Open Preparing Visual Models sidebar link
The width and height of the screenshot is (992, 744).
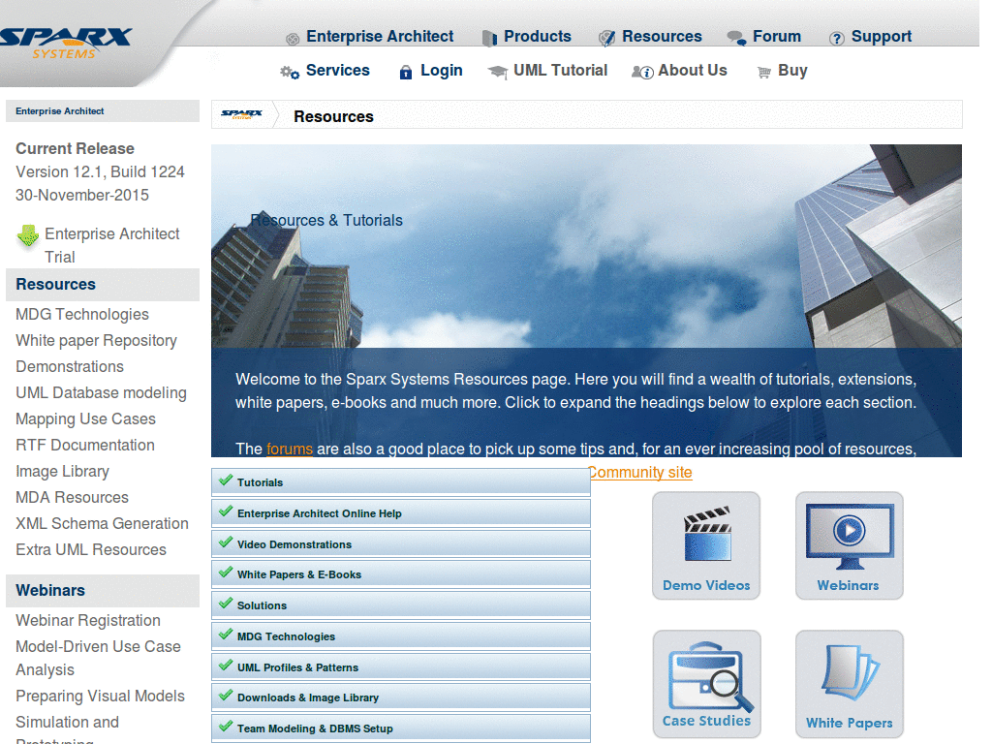click(100, 696)
